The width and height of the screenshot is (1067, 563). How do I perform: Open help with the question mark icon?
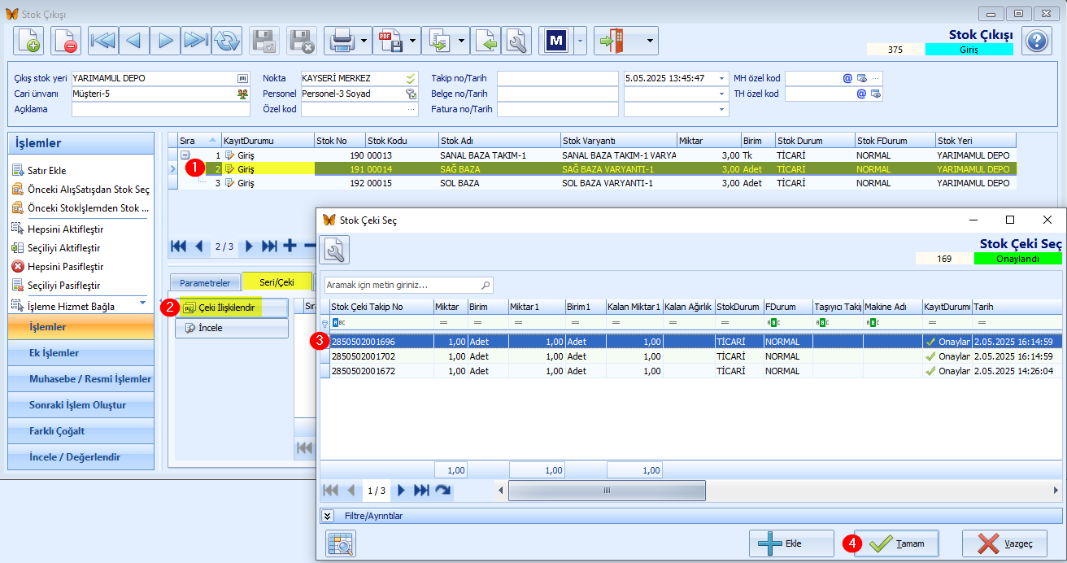point(1036,41)
